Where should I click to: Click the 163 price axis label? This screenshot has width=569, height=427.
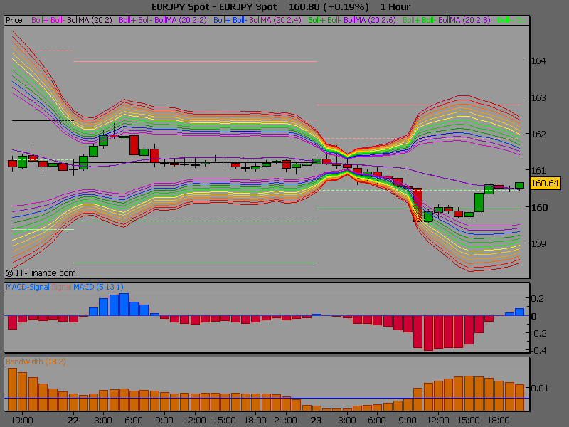538,98
